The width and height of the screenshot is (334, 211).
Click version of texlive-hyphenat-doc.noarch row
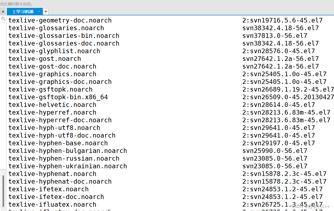tap(284, 182)
